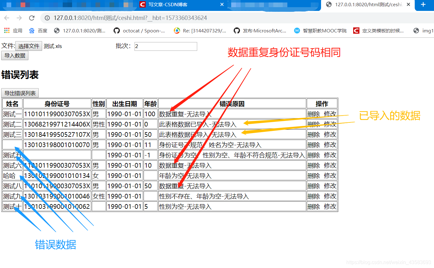Viewport: 434px width, 268px height.
Task: Click the site info icon in address bar
Action: [47, 18]
